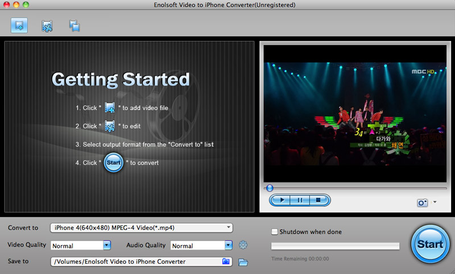Browse for output folder icon inside path field
The image size is (455, 274).
point(225,261)
